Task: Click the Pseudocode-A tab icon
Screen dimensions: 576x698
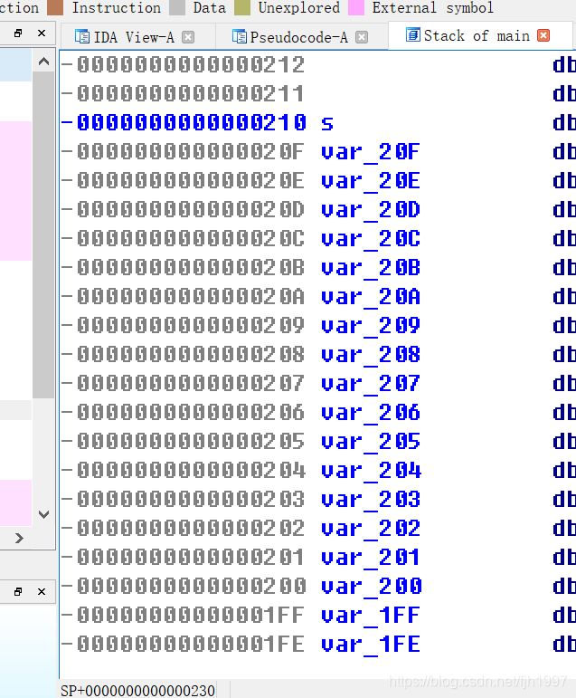Action: (240, 36)
